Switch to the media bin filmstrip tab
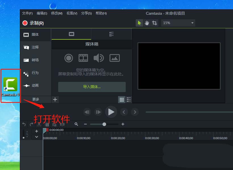Image resolution: width=233 pixels, height=170 pixels. 72,34
